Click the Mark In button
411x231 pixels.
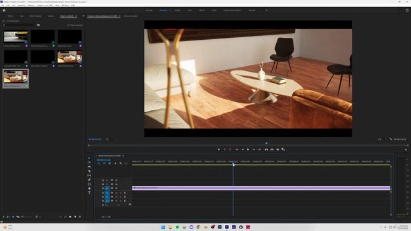click(224, 150)
